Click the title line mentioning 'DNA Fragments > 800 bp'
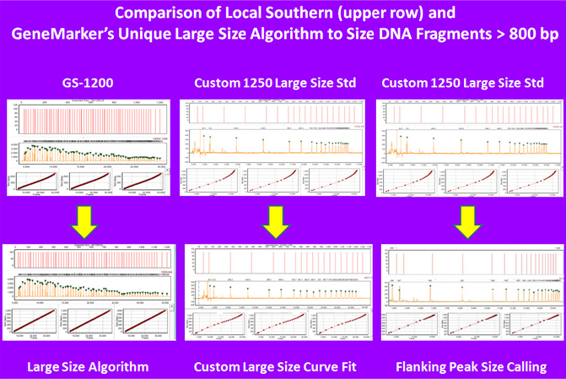This screenshot has height=379, width=566. [285, 35]
